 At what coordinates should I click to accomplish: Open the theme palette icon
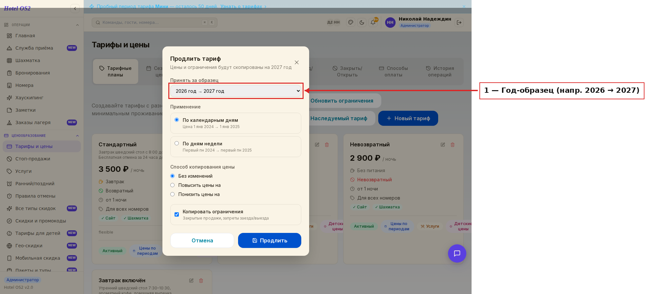(x=351, y=23)
